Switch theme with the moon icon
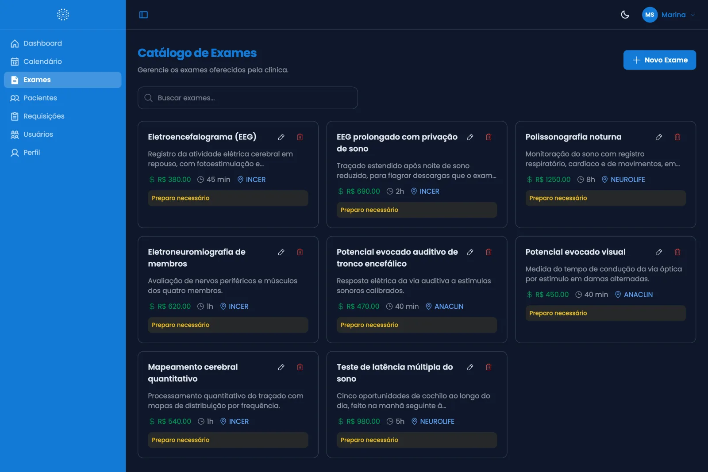 click(625, 15)
